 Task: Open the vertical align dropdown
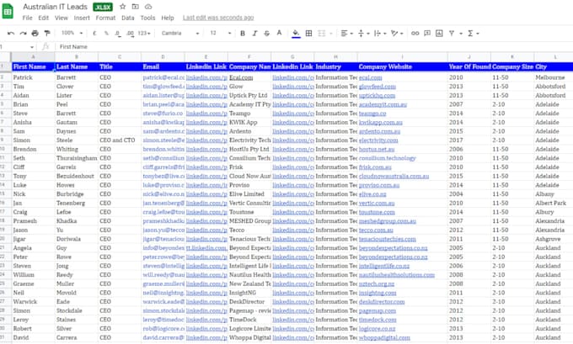[364, 33]
